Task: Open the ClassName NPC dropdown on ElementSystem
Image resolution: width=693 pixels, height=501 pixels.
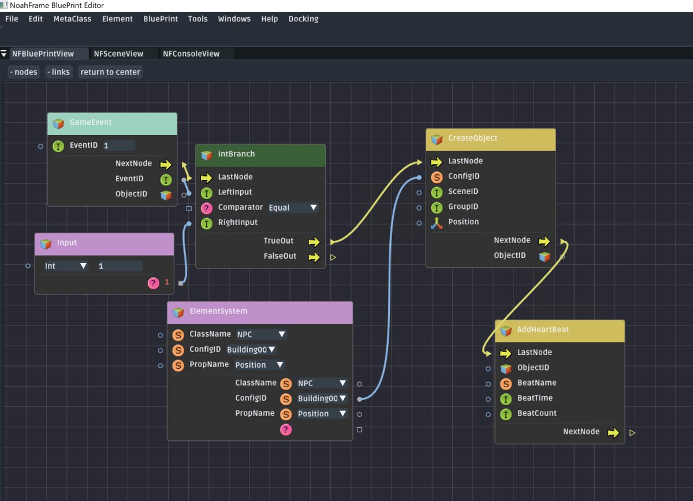Action: pyautogui.click(x=260, y=334)
